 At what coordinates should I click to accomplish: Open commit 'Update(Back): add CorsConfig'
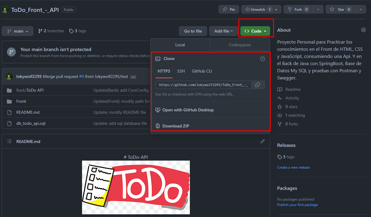[x=121, y=90]
